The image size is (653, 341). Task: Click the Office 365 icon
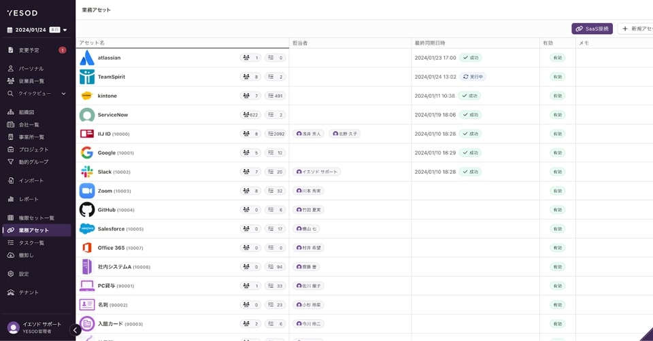click(87, 248)
